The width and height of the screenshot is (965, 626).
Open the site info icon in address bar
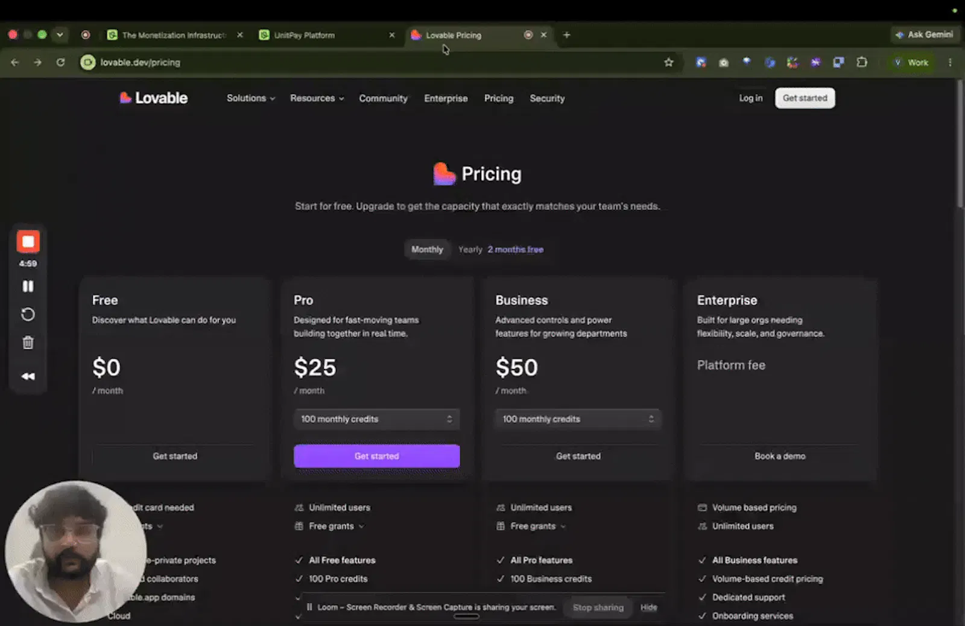[x=88, y=63]
